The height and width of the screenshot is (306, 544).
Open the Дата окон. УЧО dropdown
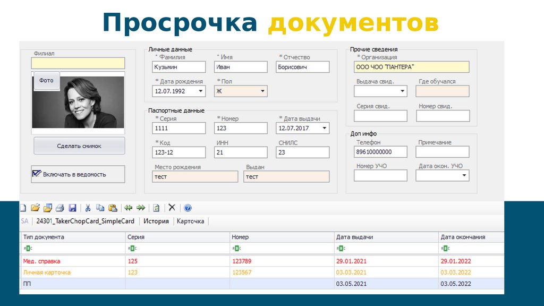click(x=464, y=175)
